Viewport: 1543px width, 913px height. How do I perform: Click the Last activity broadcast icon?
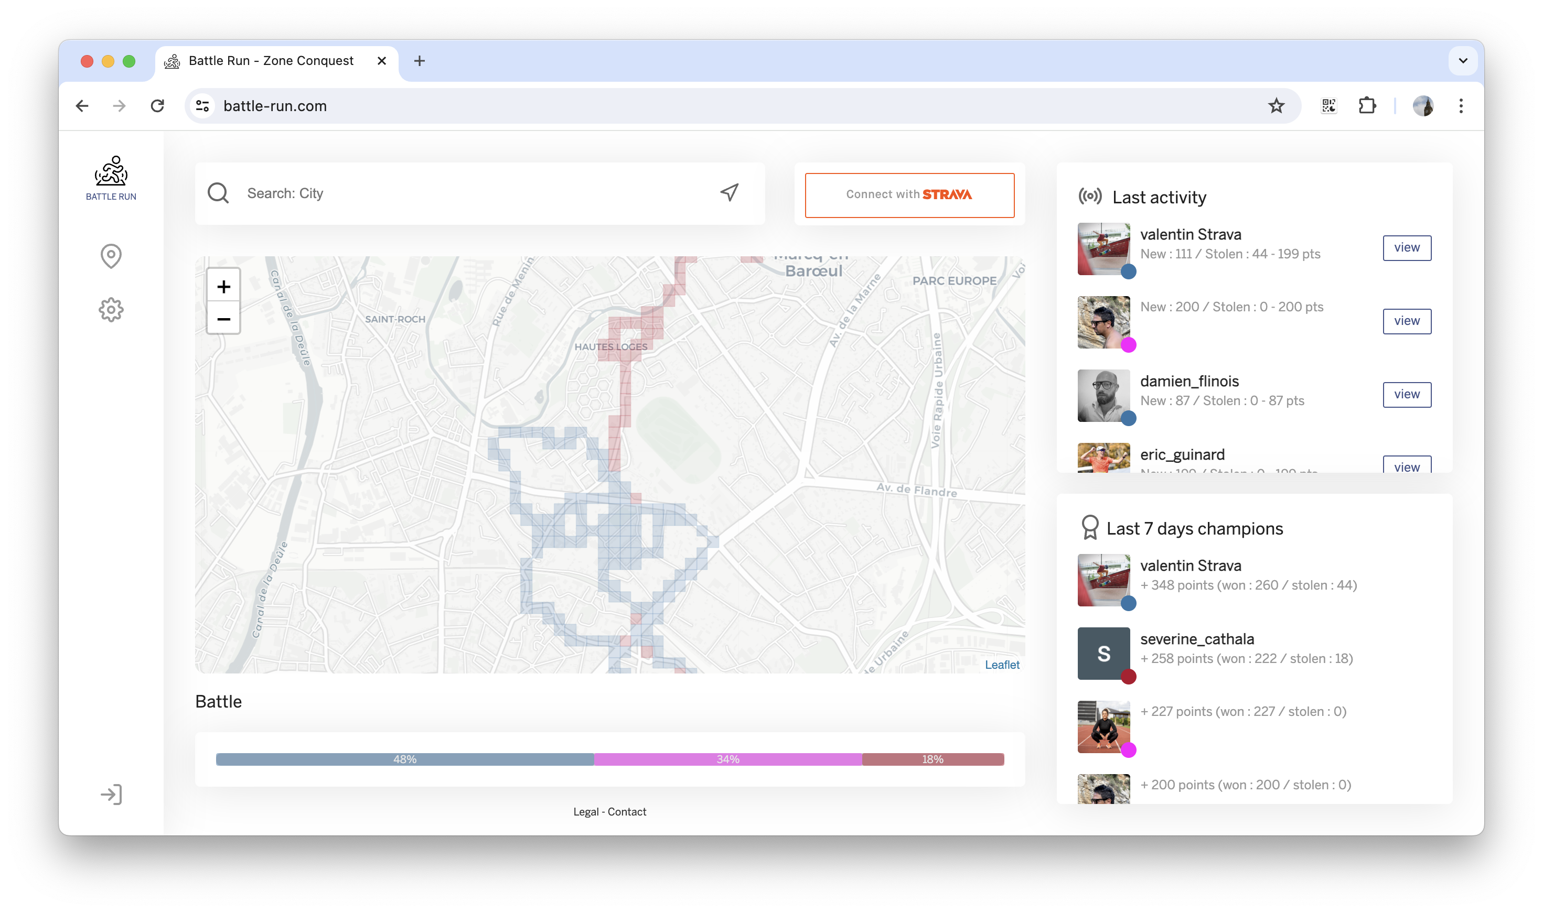[1090, 196]
